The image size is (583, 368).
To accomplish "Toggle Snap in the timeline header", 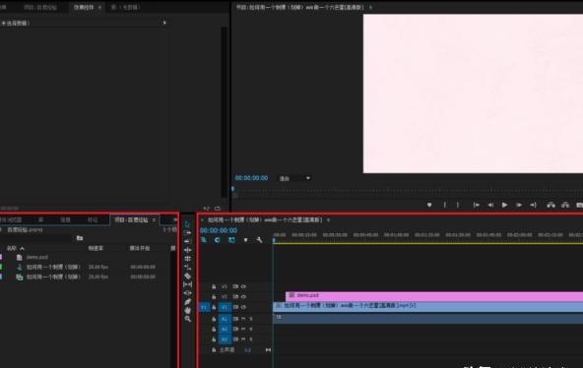I will click(218, 240).
